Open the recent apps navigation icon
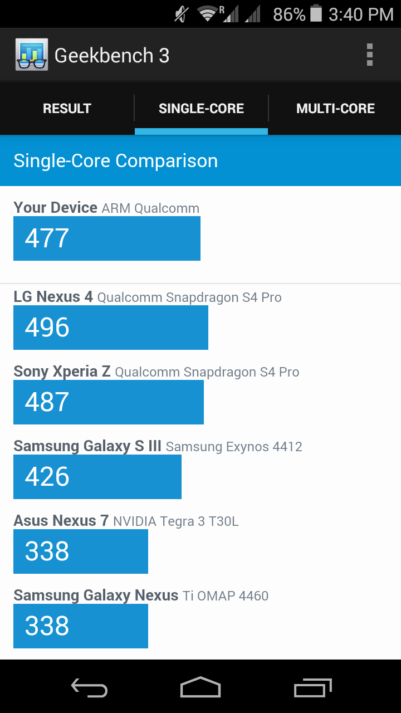This screenshot has height=713, width=401. [312, 688]
